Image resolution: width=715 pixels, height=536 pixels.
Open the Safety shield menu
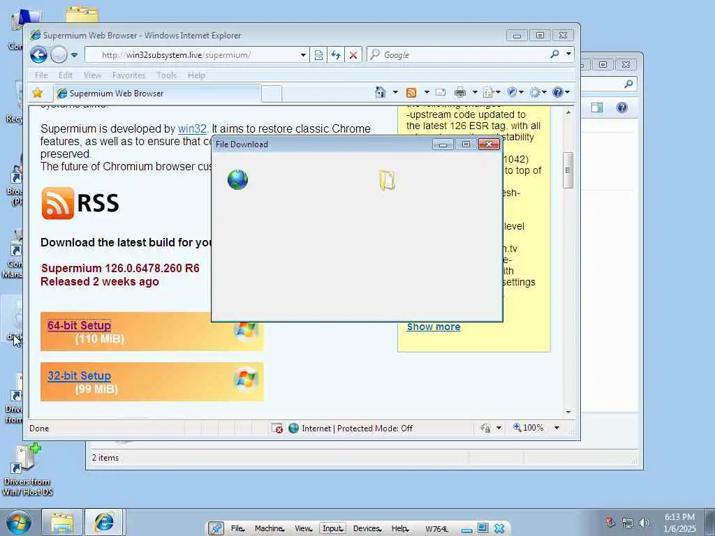point(515,93)
